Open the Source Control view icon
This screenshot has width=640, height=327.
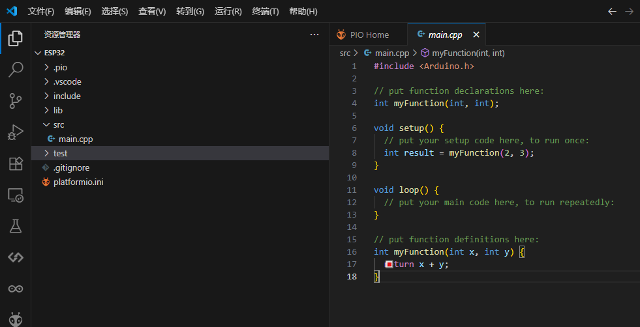click(16, 100)
